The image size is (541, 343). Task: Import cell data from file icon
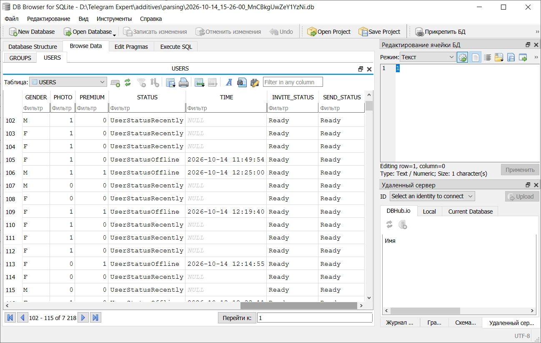click(499, 58)
